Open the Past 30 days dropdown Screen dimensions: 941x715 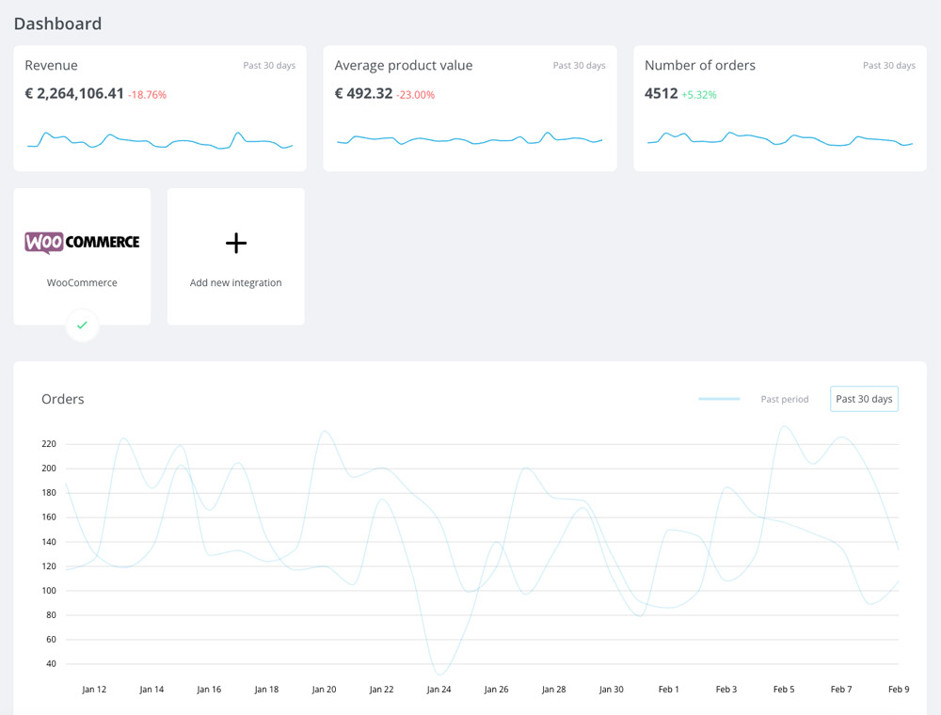click(864, 399)
